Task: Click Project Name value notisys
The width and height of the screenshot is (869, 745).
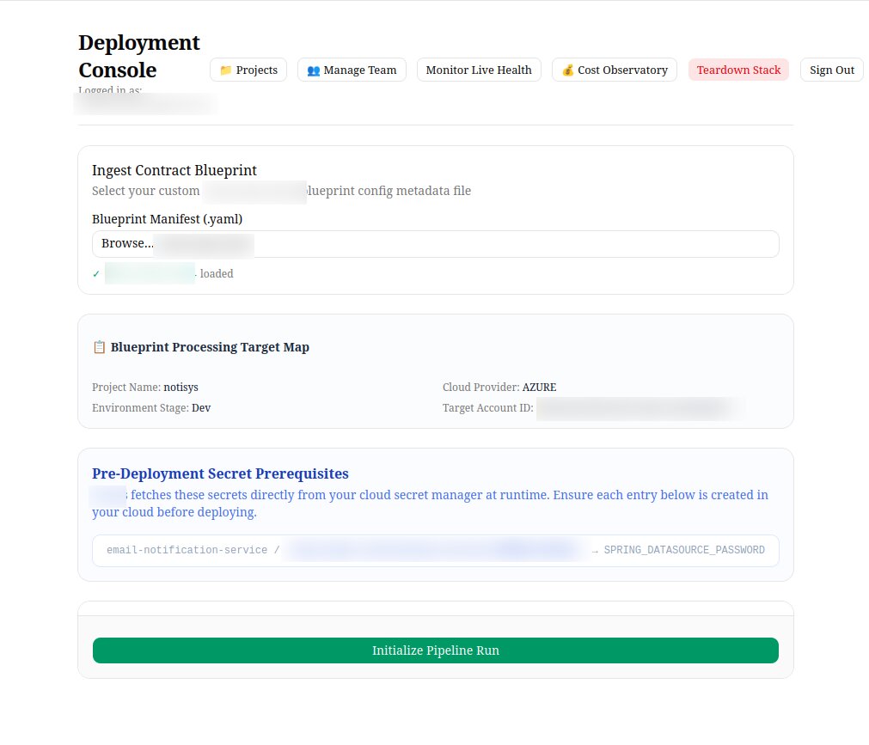Action: pyautogui.click(x=181, y=388)
